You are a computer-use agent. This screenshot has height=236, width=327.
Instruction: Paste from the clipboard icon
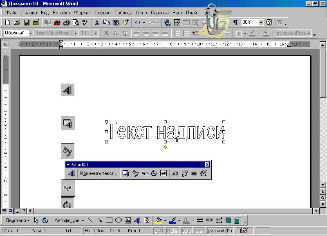tap(116, 23)
